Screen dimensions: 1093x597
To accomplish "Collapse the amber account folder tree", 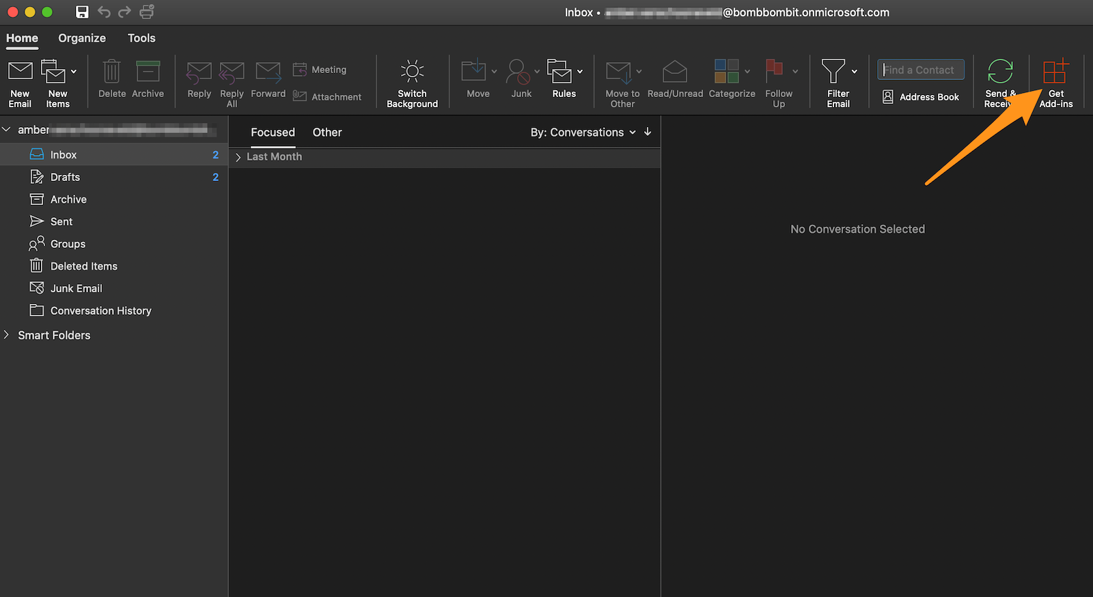I will tap(7, 129).
